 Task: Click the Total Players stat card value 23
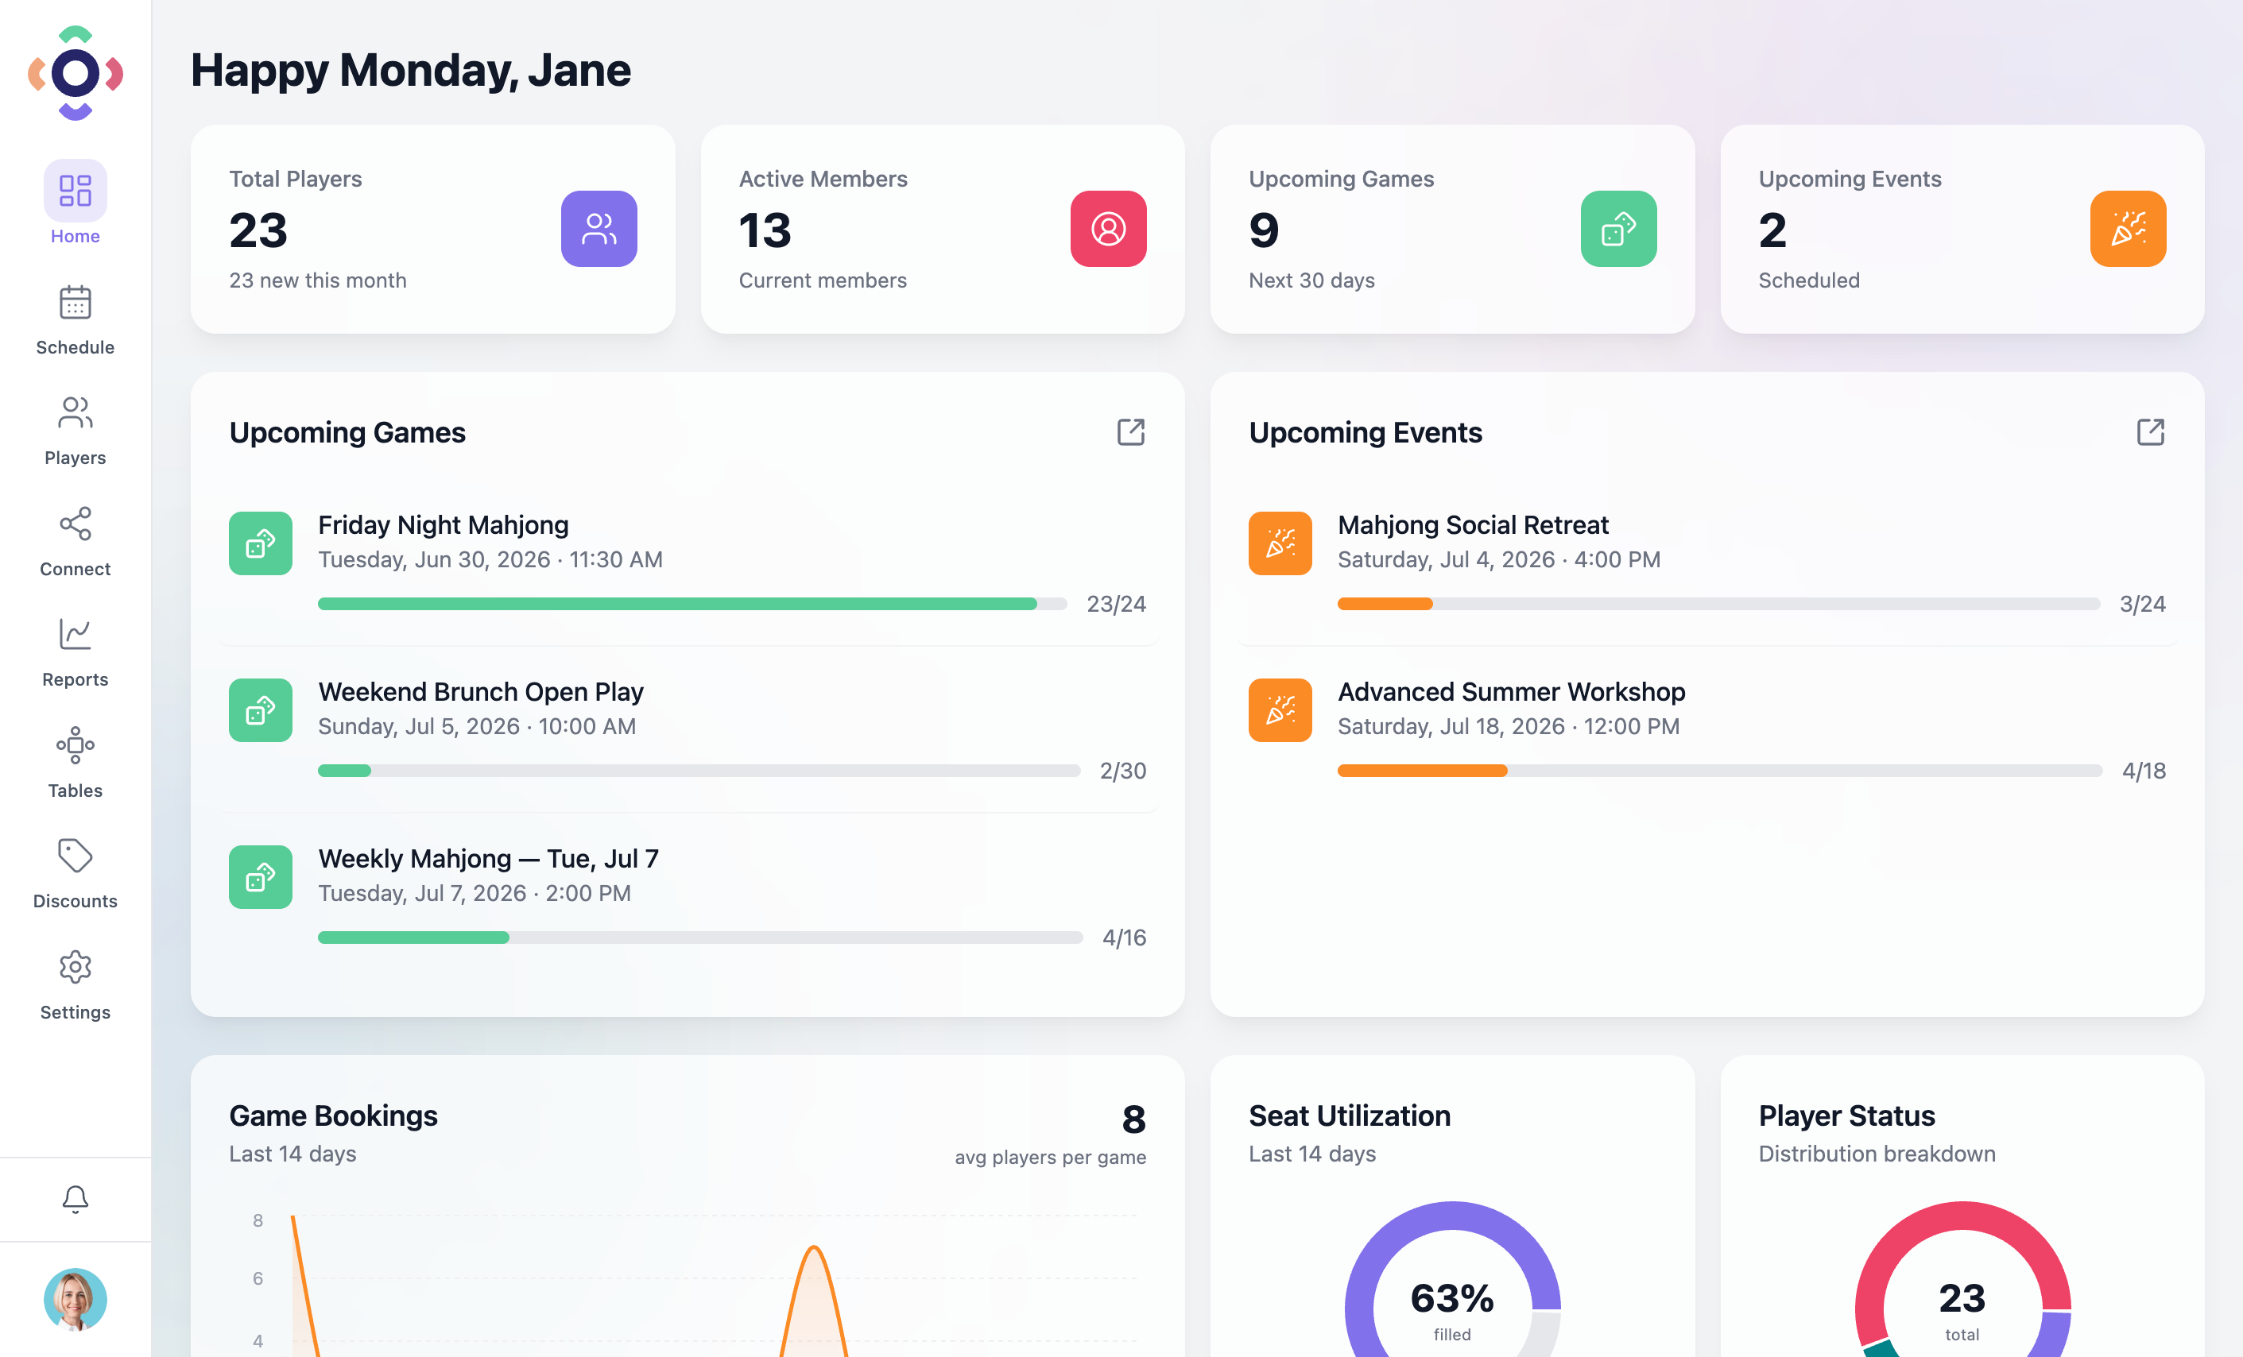258,230
